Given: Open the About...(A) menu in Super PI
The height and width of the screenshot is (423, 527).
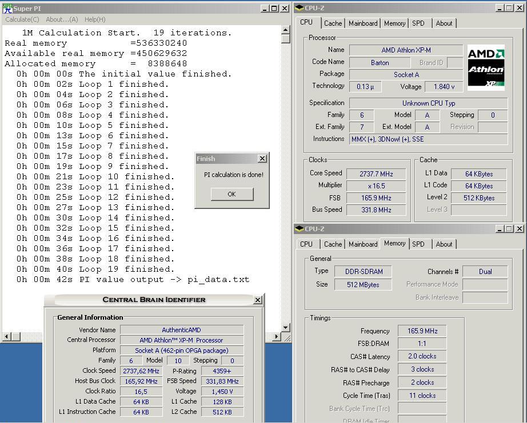Looking at the screenshot, I should coord(62,19).
